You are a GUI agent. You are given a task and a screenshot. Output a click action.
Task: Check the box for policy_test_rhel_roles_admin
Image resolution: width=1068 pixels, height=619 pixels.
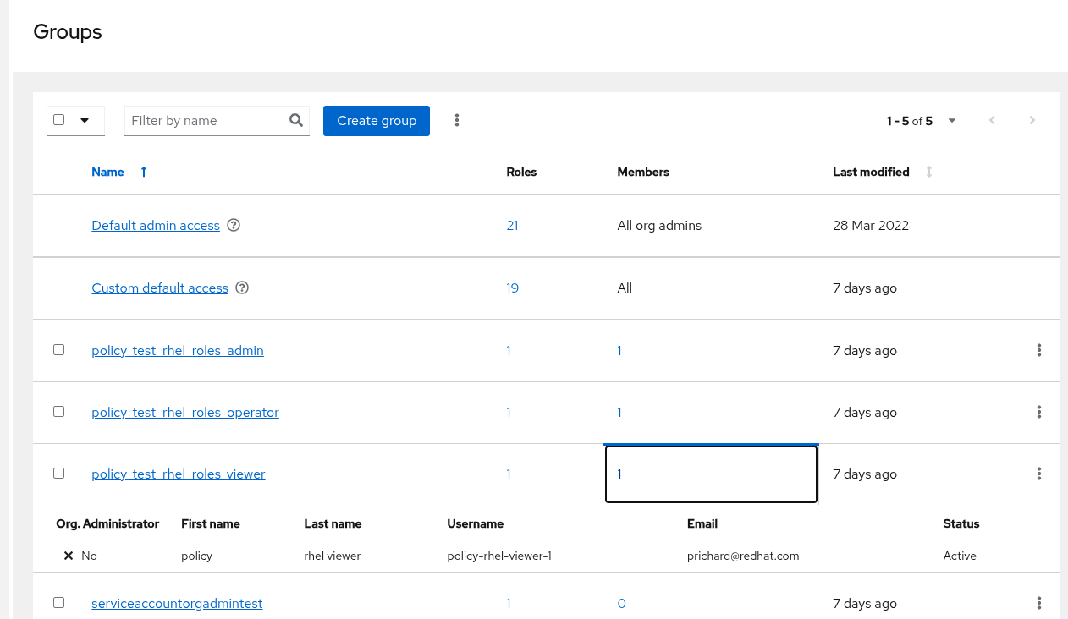[58, 349]
